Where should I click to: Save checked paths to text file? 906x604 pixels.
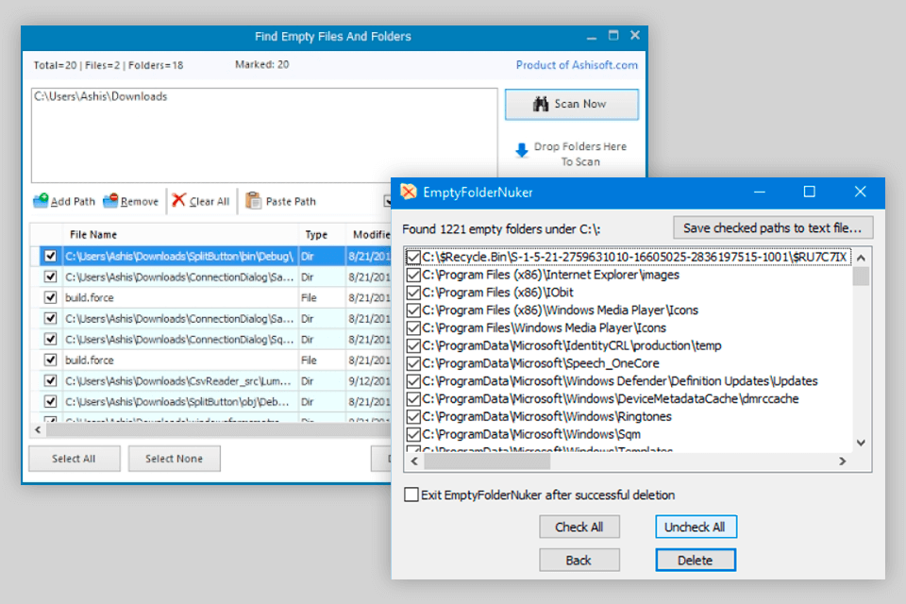coord(773,227)
